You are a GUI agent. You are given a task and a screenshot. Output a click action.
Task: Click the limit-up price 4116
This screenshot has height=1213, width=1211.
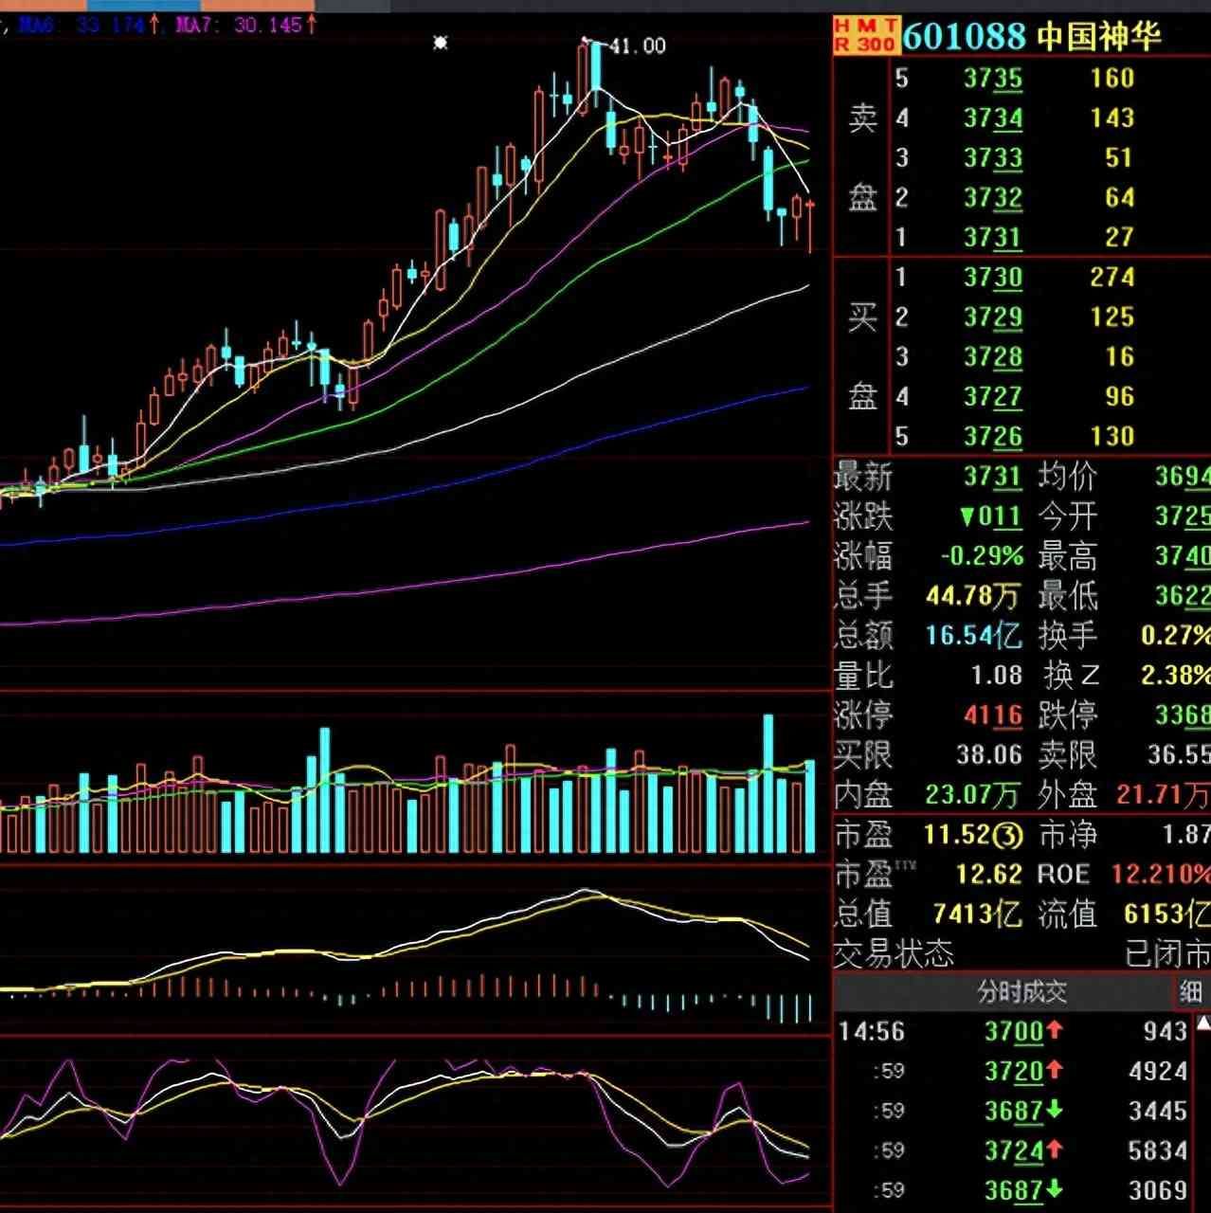[x=992, y=715]
